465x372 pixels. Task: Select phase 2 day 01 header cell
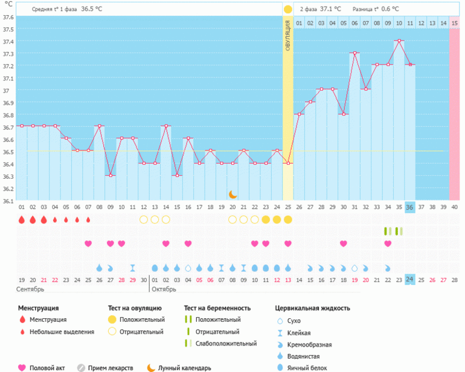[299, 23]
